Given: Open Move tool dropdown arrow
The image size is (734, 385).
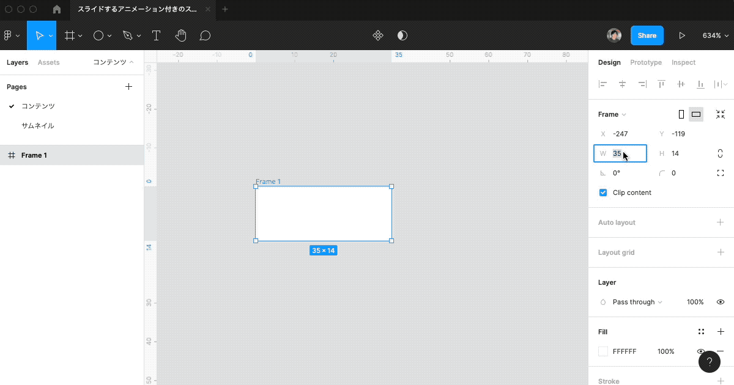Looking at the screenshot, I should 51,36.
